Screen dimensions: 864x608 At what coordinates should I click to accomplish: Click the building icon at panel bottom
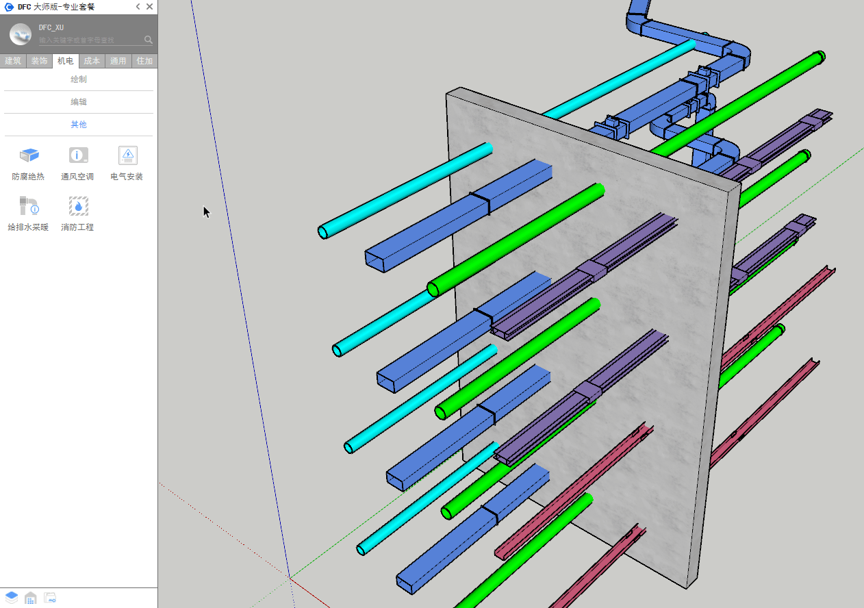pos(31,598)
